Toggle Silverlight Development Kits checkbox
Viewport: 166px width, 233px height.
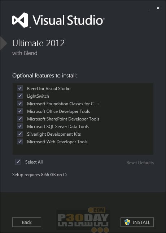tap(20, 134)
